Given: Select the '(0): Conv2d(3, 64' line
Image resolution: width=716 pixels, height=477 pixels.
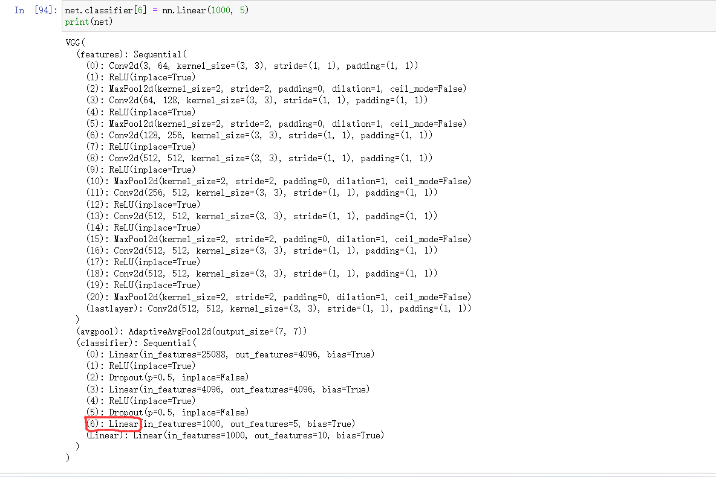Looking at the screenshot, I should point(252,66).
